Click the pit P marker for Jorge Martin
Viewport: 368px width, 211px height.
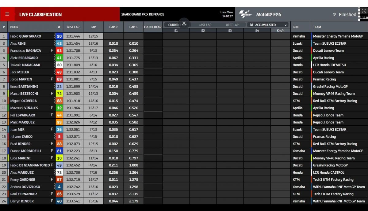(52, 79)
